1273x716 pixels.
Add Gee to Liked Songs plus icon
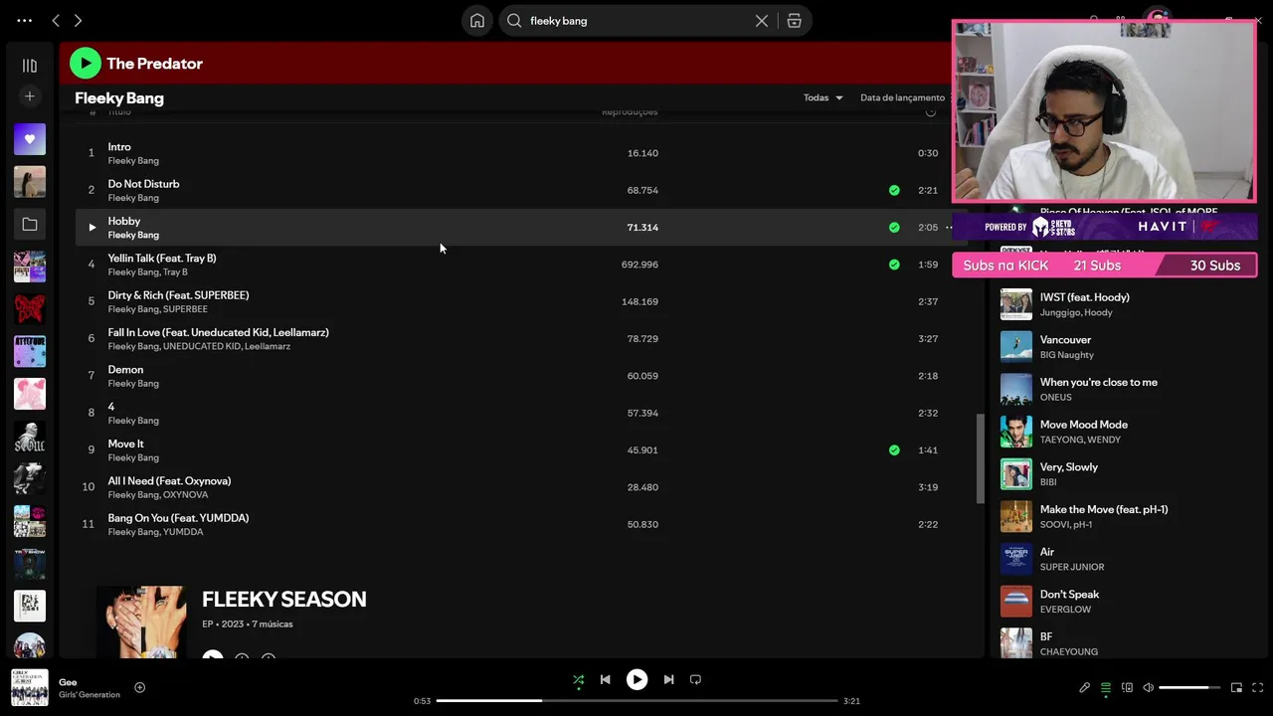point(139,687)
